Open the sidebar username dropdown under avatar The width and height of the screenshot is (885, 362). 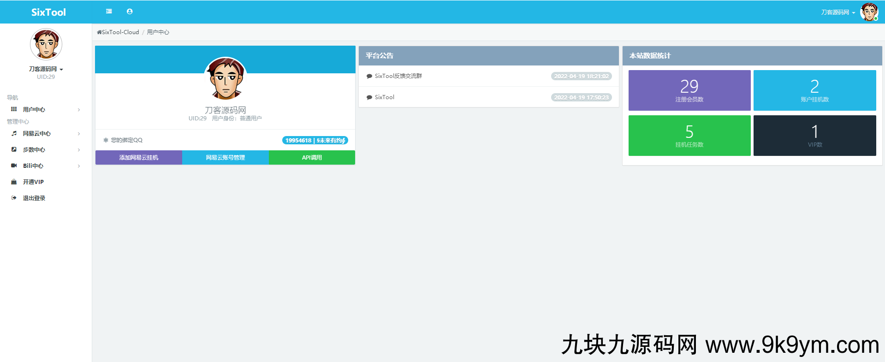tap(46, 69)
